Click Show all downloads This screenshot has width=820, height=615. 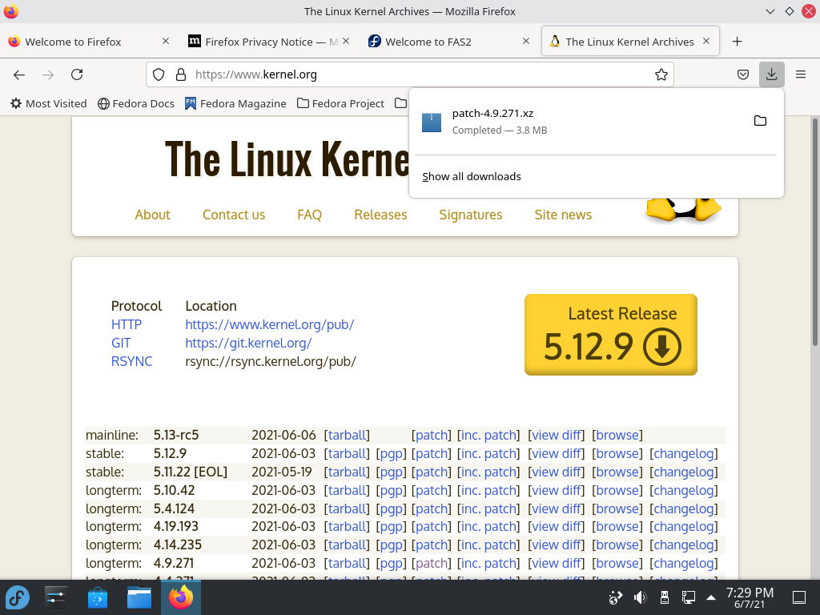pos(472,176)
